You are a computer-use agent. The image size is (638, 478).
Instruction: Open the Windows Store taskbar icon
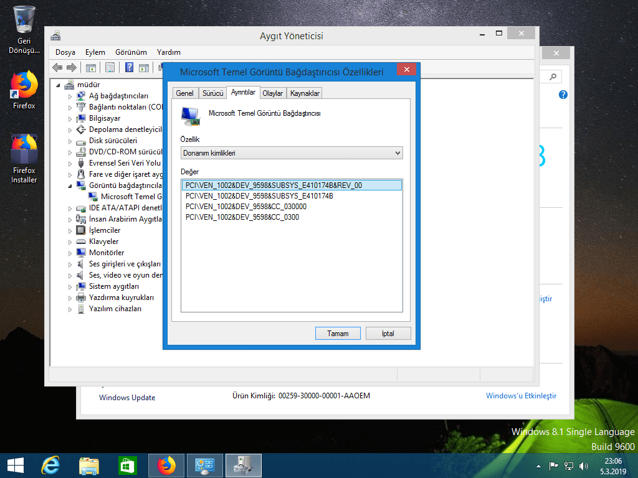(x=127, y=466)
